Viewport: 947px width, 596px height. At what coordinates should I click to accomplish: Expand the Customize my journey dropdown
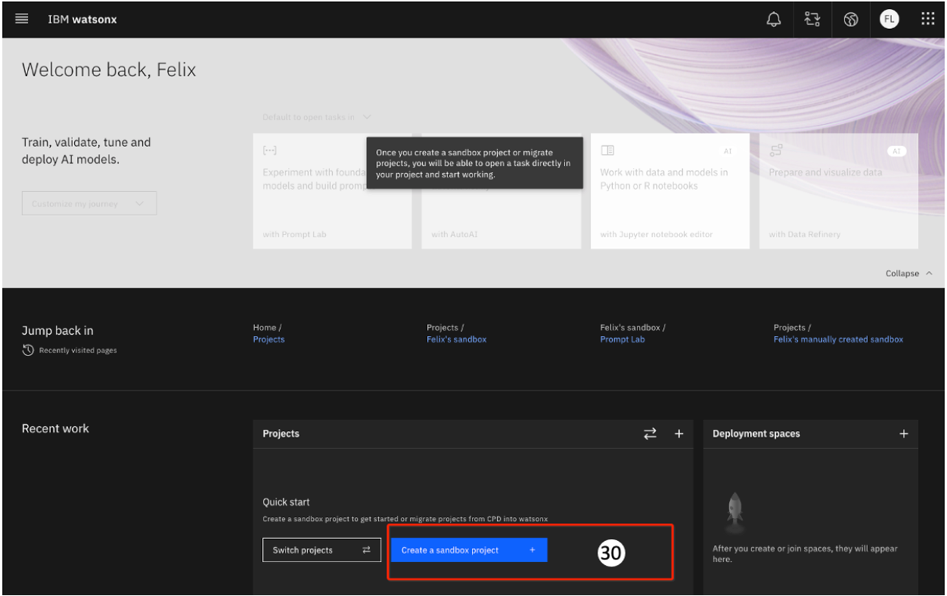click(x=89, y=203)
